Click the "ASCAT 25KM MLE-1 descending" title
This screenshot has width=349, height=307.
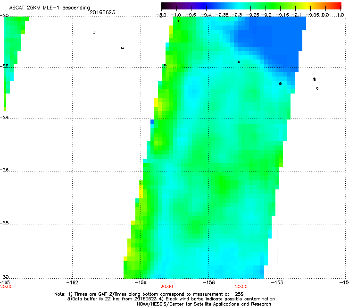pos(50,8)
